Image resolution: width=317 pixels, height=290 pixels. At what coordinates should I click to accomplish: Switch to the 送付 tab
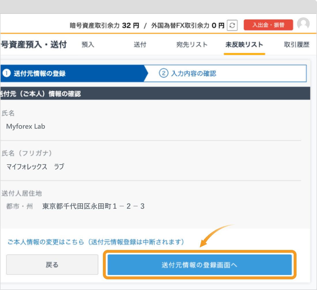tap(140, 45)
